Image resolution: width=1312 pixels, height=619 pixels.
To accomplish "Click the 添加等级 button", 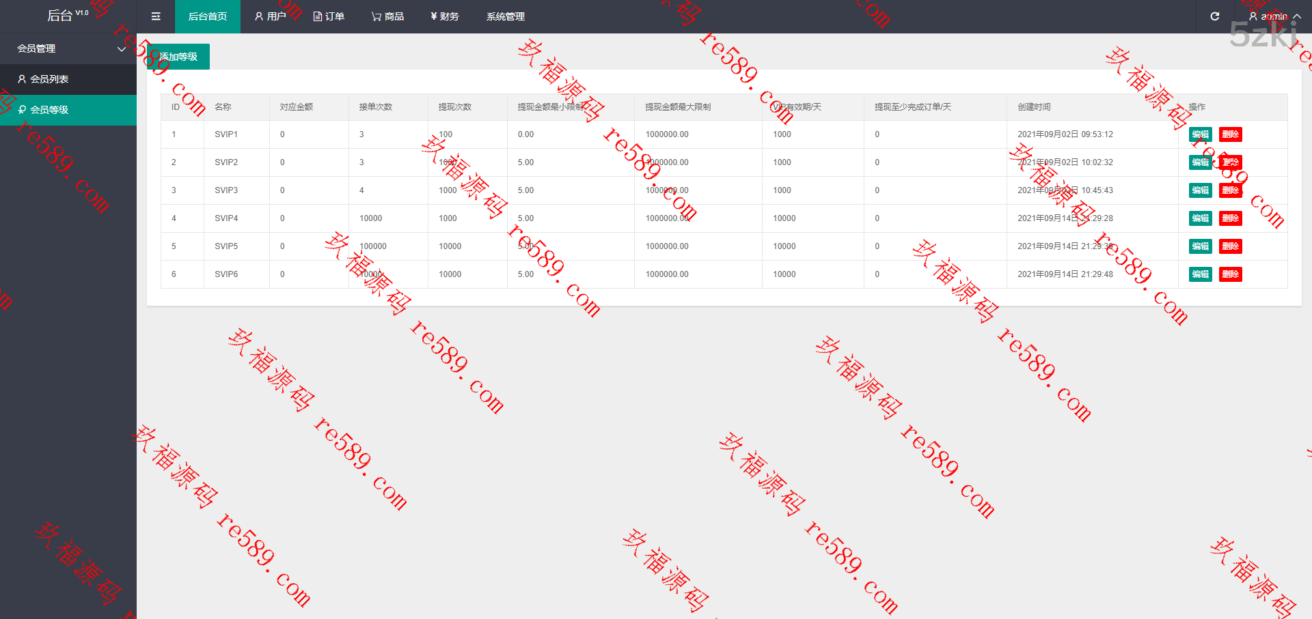I will click(178, 57).
